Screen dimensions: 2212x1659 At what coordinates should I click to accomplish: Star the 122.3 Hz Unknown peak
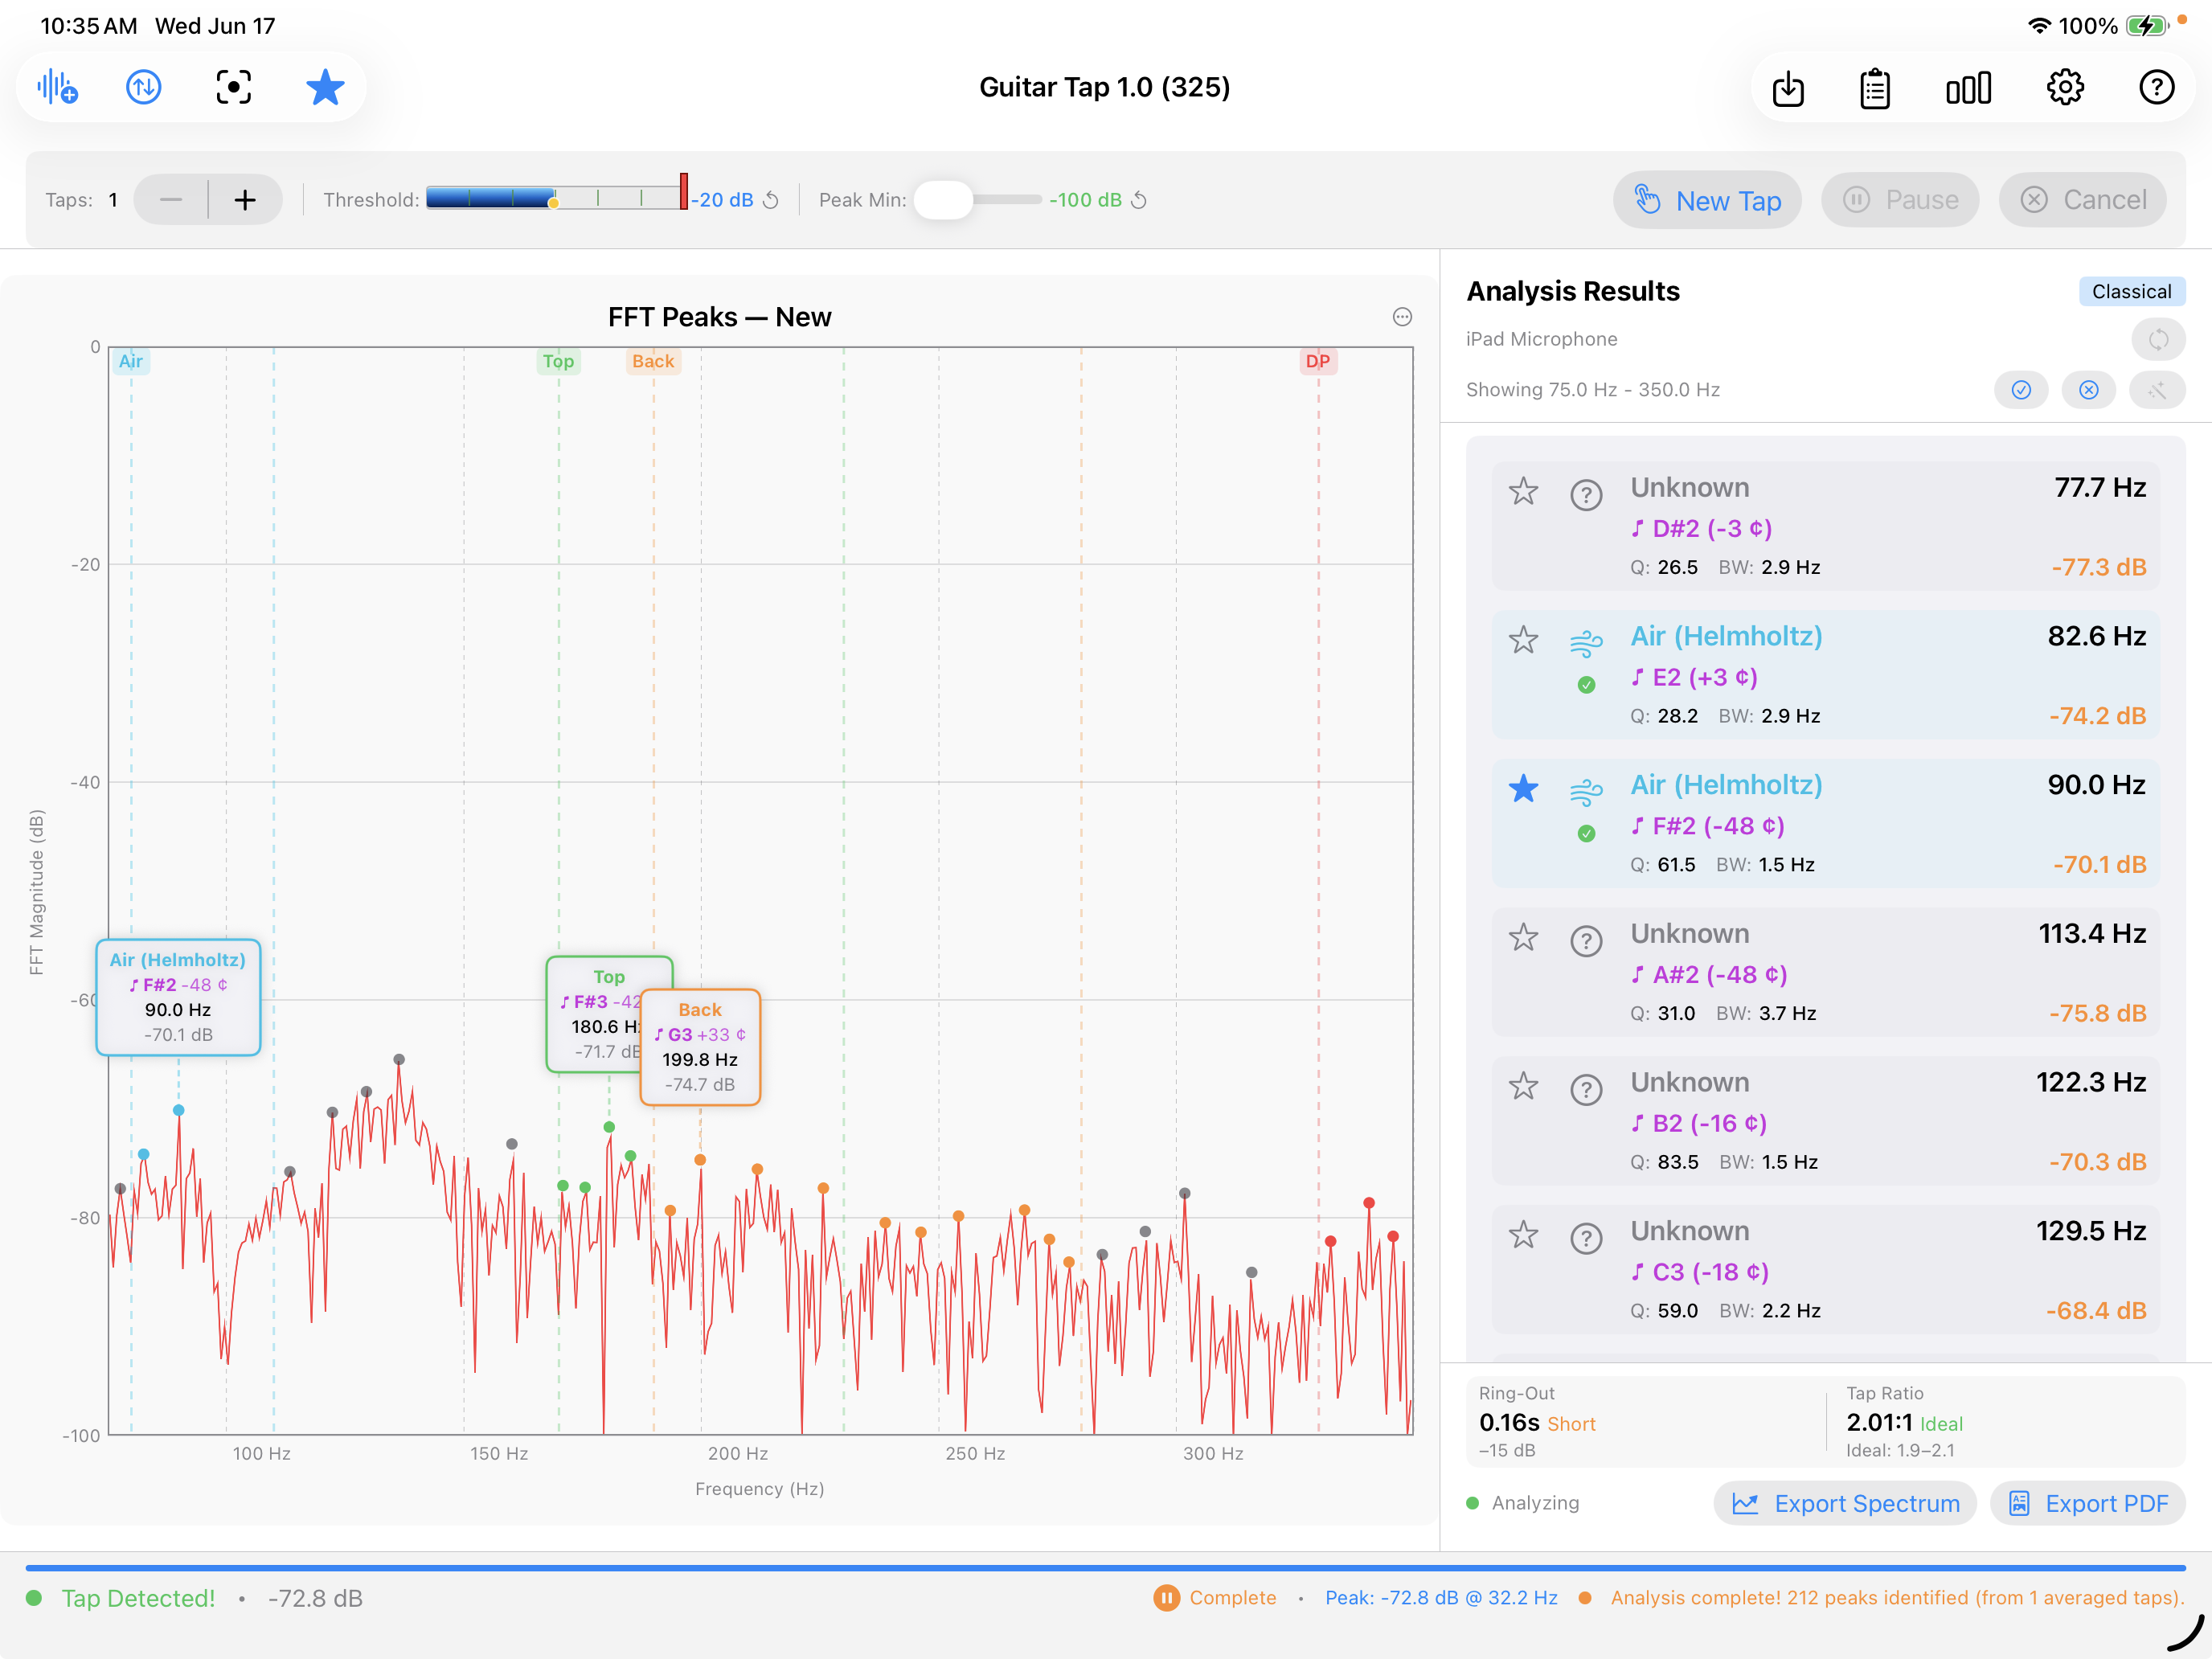point(1523,1086)
